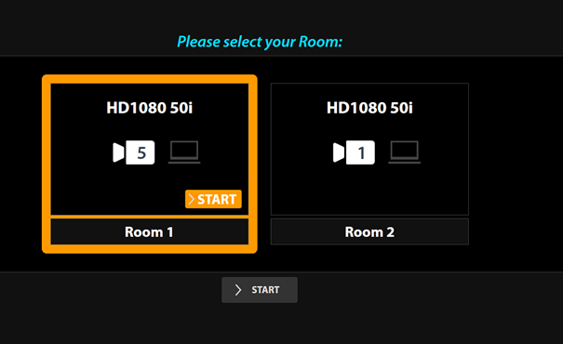The height and width of the screenshot is (344, 563).
Task: Click the camera icon in Room 2
Action: (x=354, y=152)
